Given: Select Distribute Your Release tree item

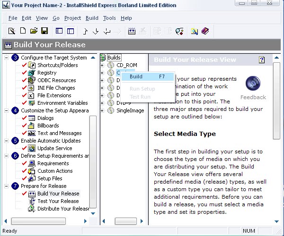Looking at the screenshot, I should click(x=63, y=209).
